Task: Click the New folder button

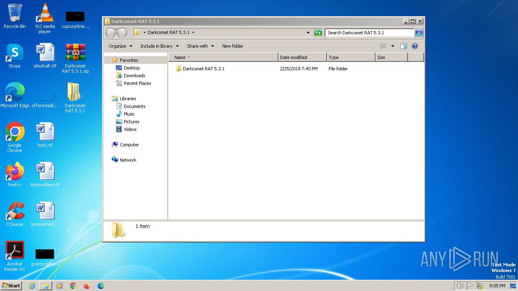Action: point(233,46)
